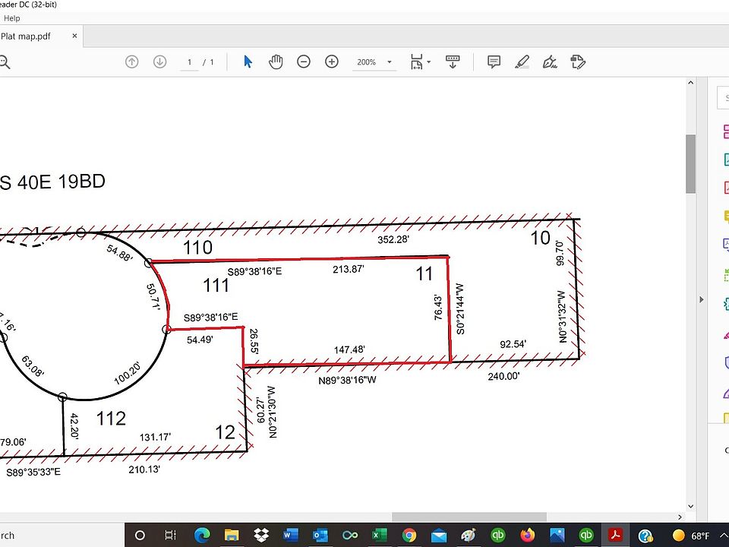Viewport: 729px width, 547px height.
Task: Open Task View on the taskbar
Action: click(x=171, y=535)
